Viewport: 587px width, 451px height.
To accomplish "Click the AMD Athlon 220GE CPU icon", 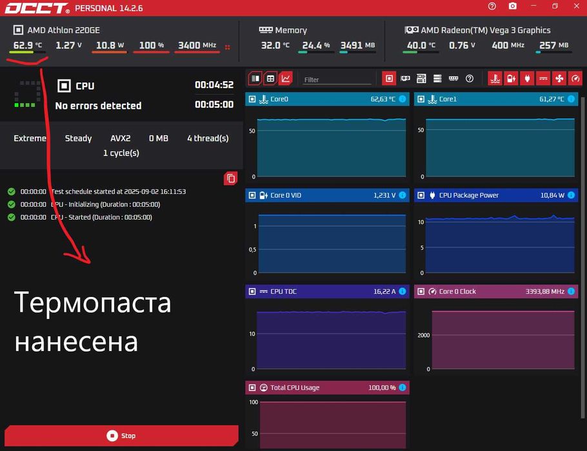I will pos(18,30).
